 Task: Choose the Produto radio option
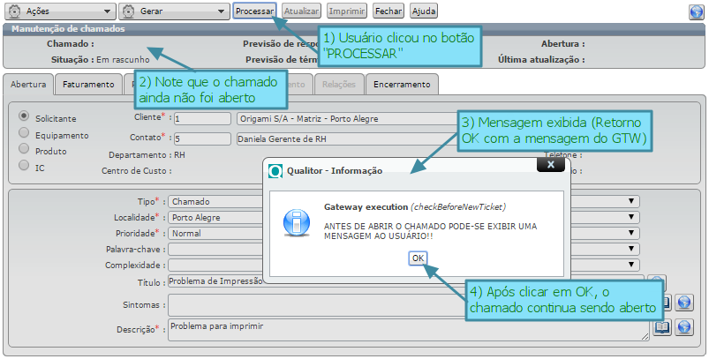coord(25,149)
